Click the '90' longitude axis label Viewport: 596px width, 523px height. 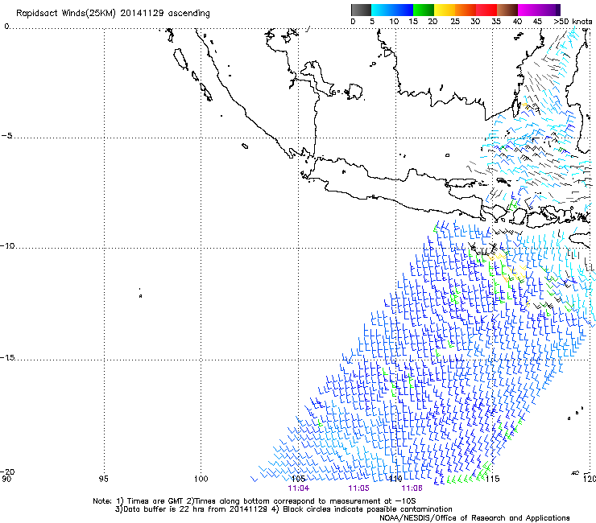pyautogui.click(x=6, y=479)
